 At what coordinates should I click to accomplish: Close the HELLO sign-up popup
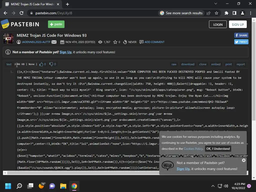244,160
